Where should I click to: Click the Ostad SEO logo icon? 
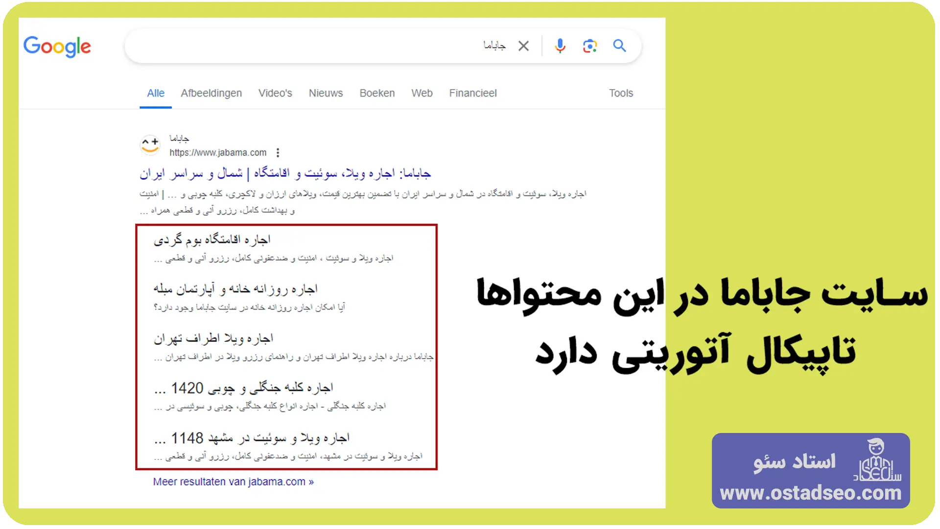[x=877, y=460]
